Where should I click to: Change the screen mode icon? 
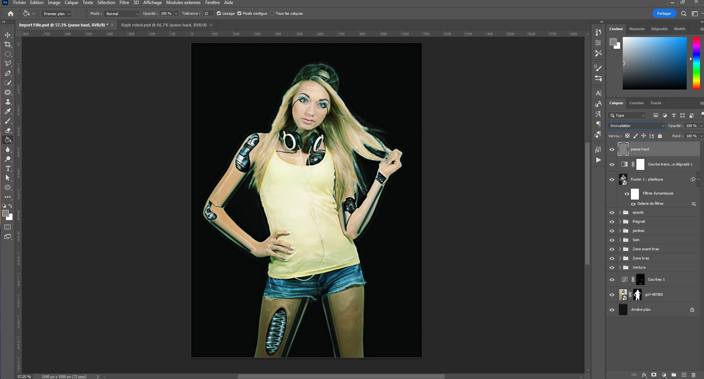[x=8, y=237]
